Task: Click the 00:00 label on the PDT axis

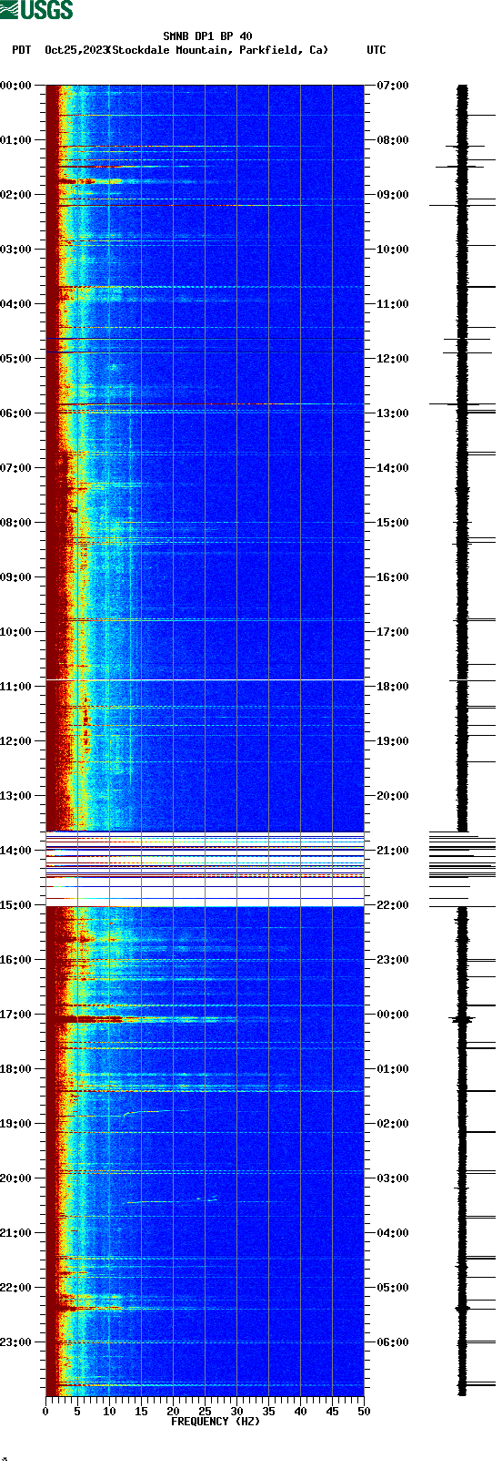Action: click(x=16, y=86)
